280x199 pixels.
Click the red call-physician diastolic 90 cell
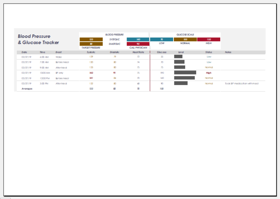[138, 44]
